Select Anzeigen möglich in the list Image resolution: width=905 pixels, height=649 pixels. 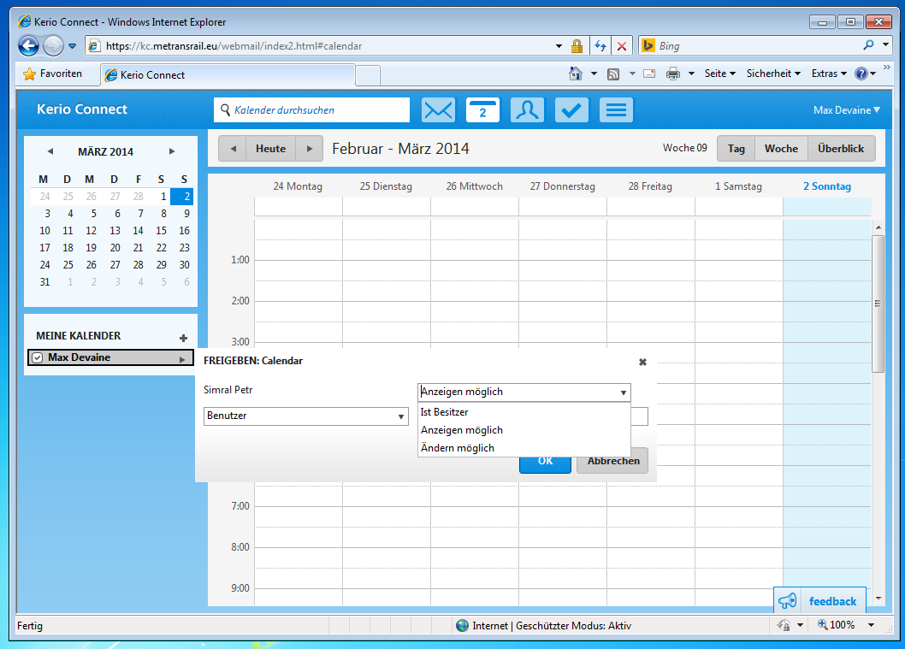click(523, 430)
